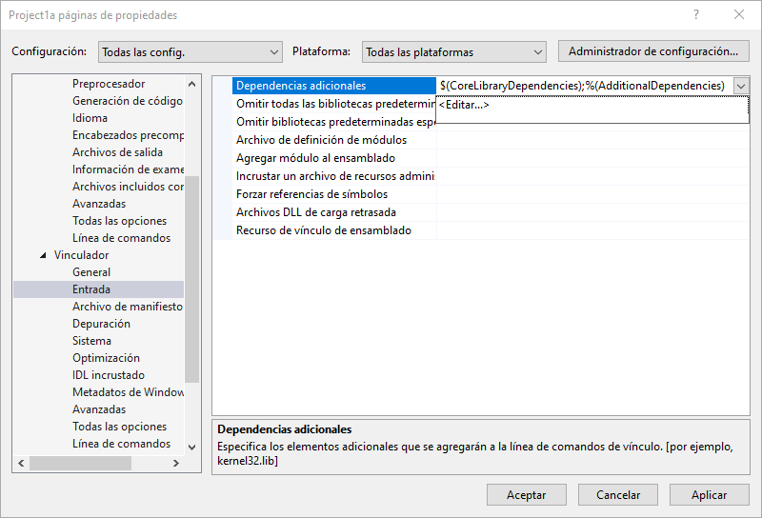Select Archivo de definición de módulos
762x518 pixels.
[491, 140]
